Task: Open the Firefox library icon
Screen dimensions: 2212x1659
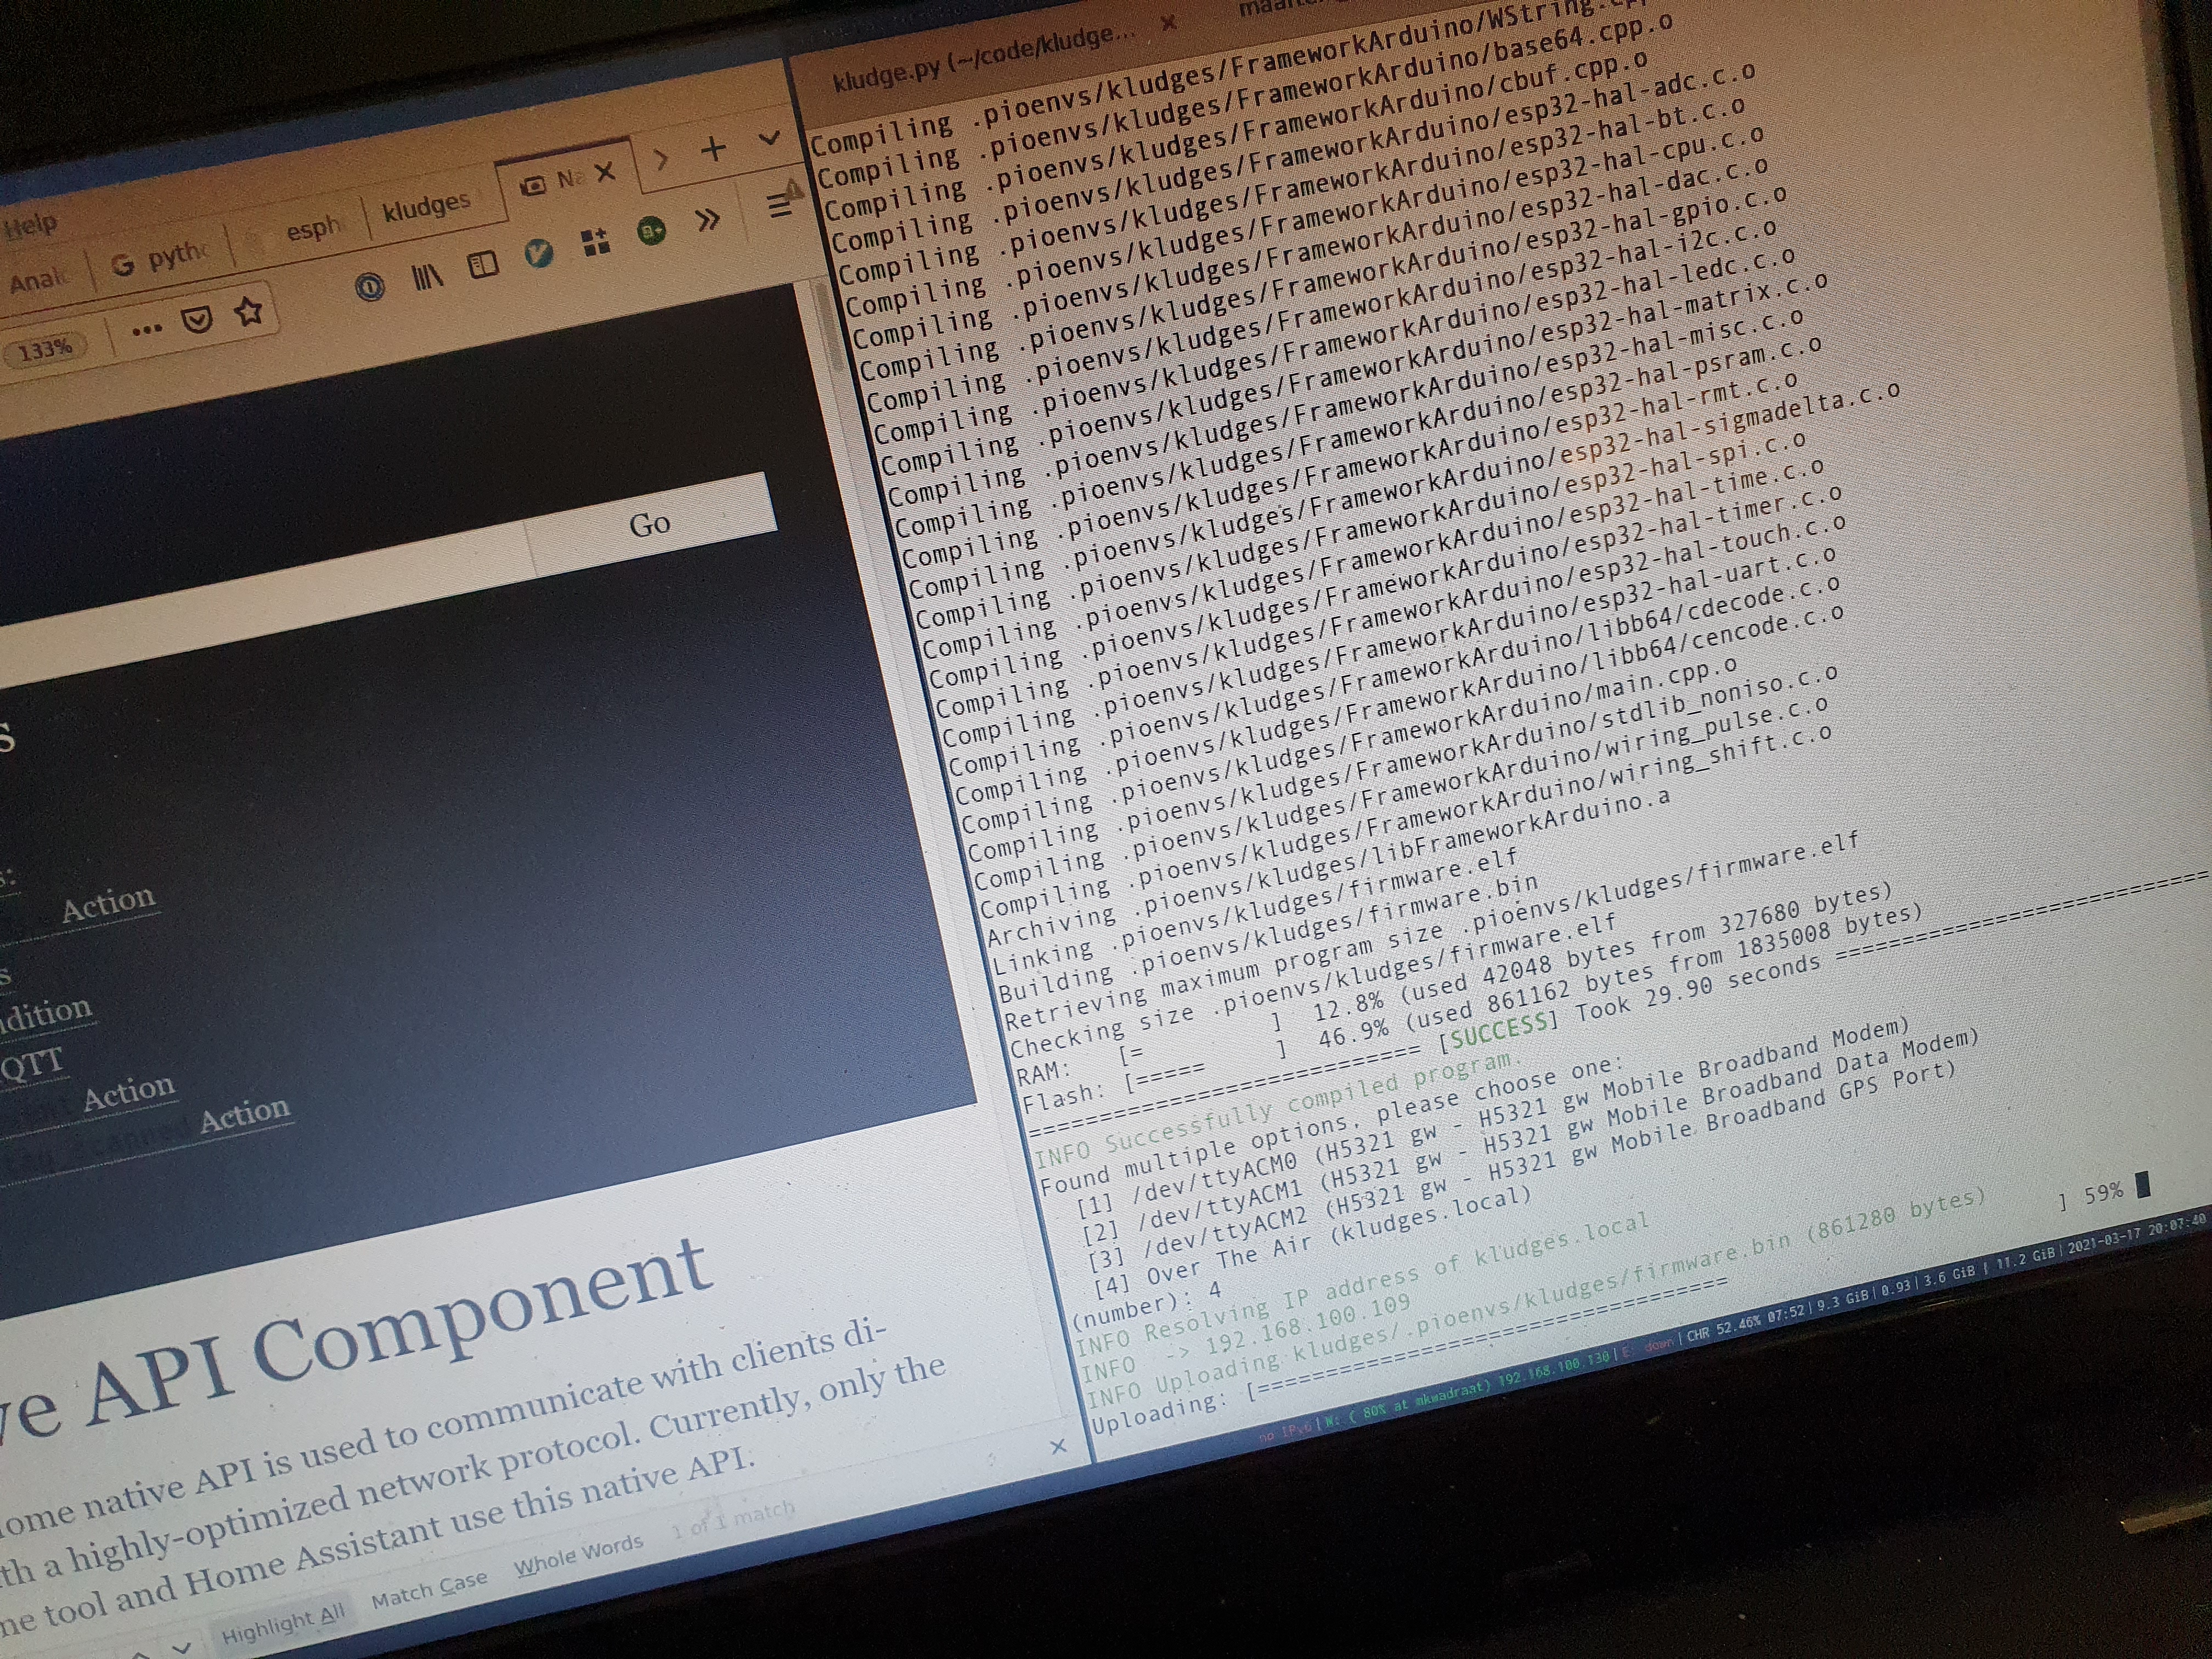Action: coord(427,277)
